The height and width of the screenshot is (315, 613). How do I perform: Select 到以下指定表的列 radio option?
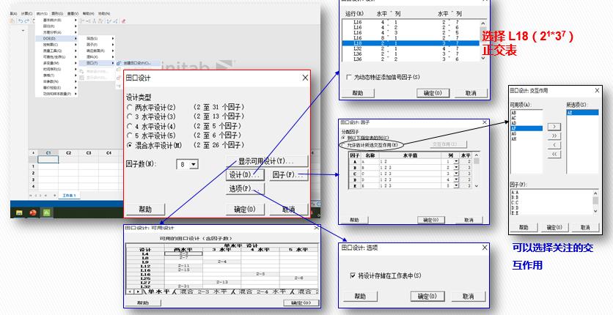tap(343, 138)
